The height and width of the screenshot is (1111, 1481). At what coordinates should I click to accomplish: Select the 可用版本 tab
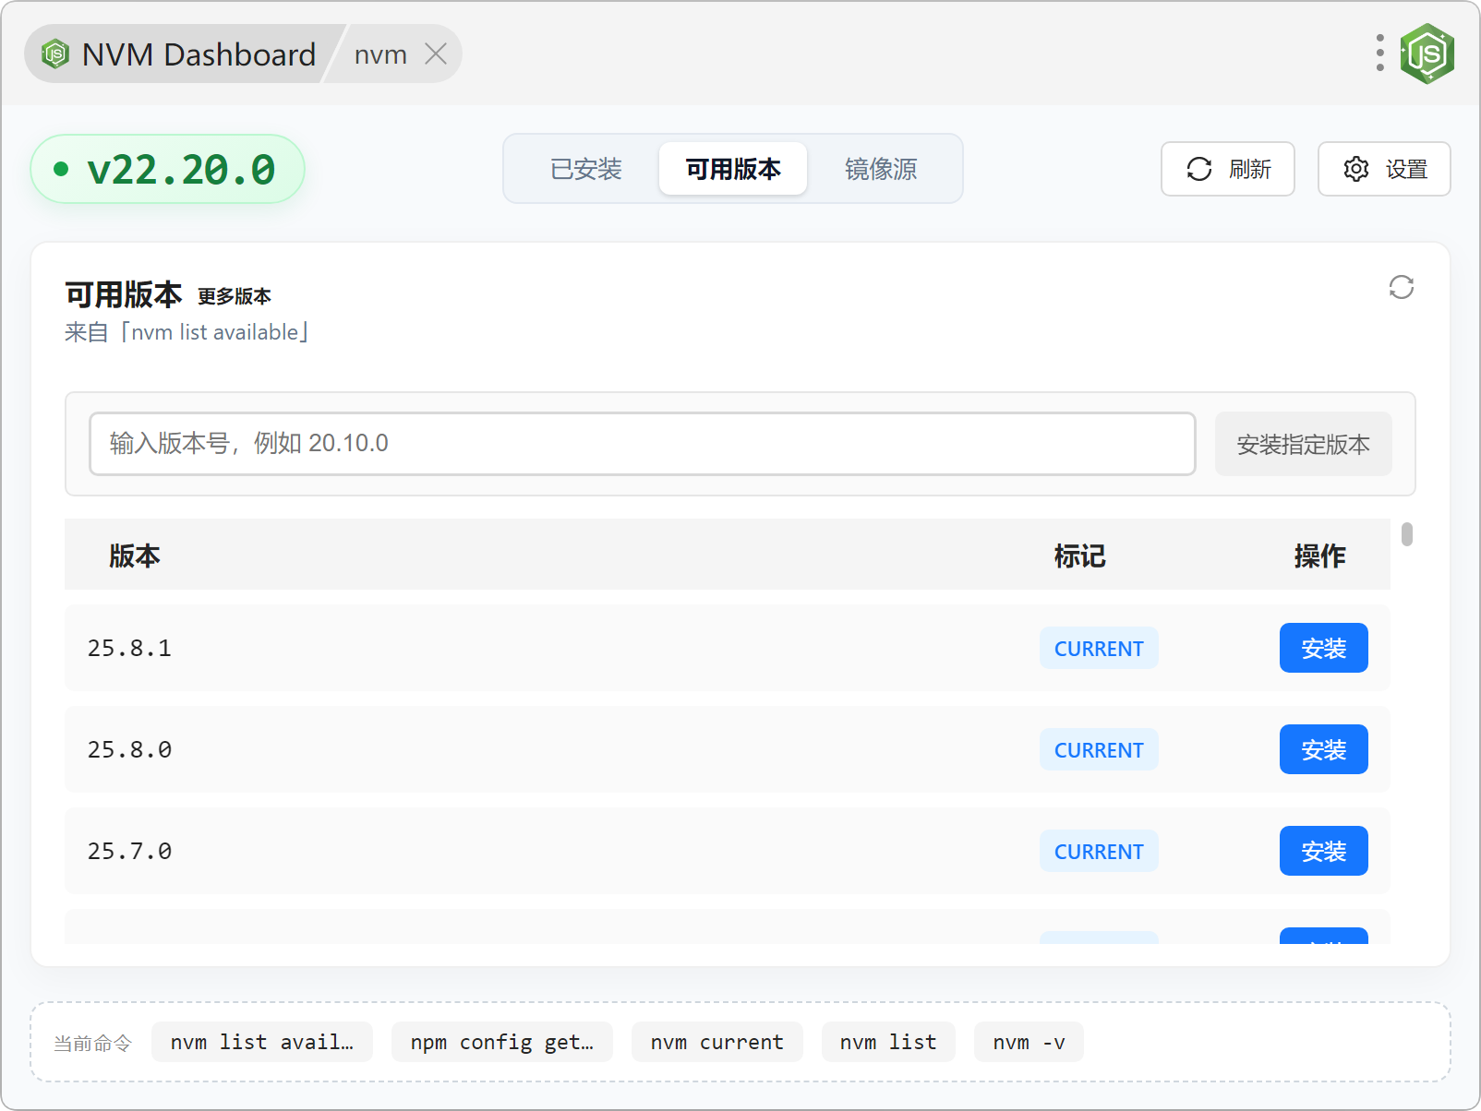[x=733, y=169]
